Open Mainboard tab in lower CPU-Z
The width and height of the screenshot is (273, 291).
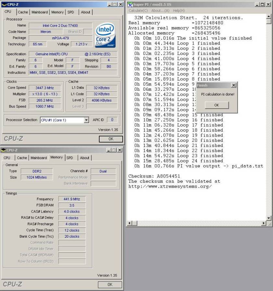pos(39,158)
